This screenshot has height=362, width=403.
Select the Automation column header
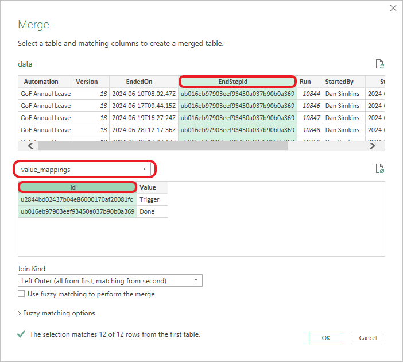point(45,82)
